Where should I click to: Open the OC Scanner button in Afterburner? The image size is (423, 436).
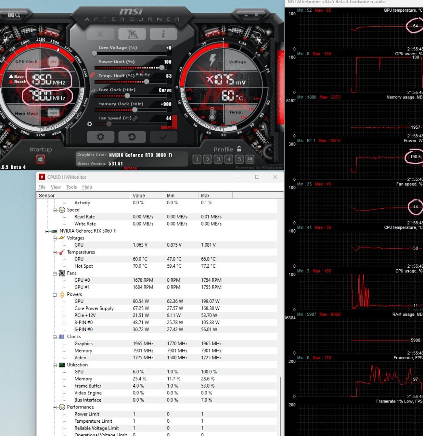coord(14,15)
